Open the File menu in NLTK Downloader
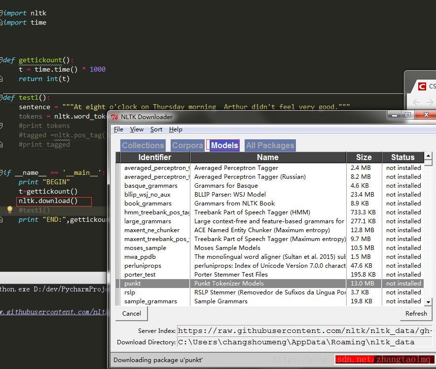Screen dimensions: 436x369 coord(118,129)
